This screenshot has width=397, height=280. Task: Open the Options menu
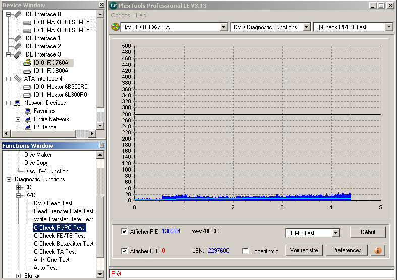pos(121,15)
